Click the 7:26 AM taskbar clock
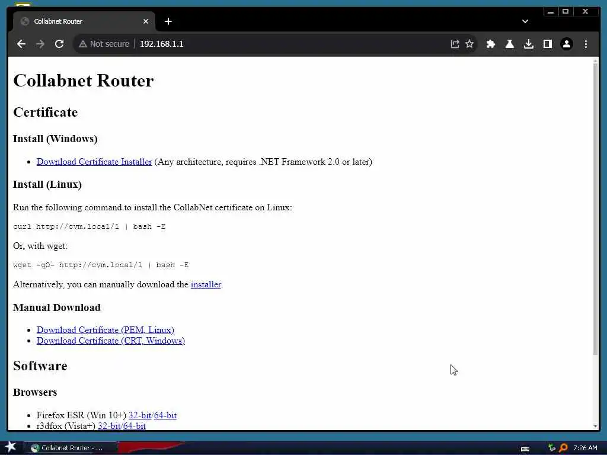 click(585, 448)
